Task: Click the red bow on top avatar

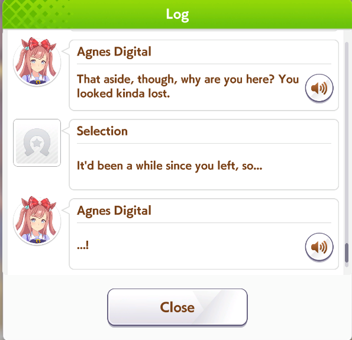Action: pyautogui.click(x=39, y=45)
